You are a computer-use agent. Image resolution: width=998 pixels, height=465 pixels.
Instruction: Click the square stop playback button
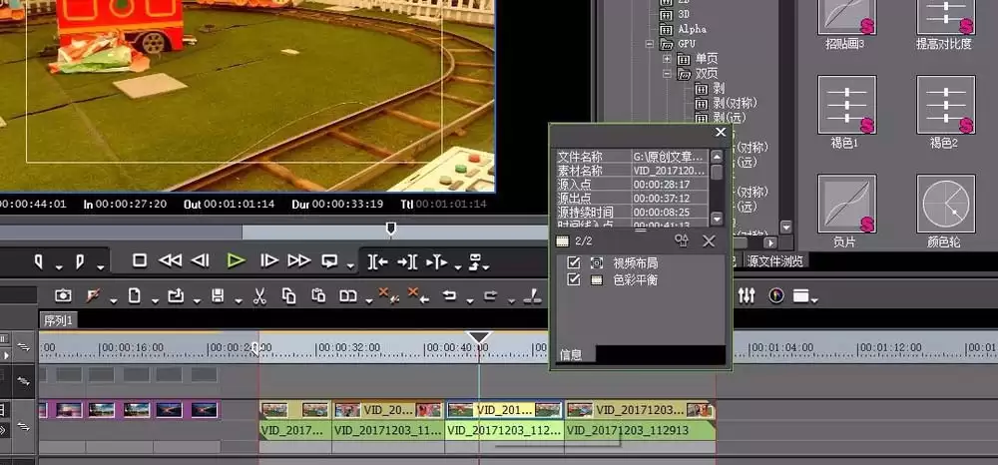[140, 260]
